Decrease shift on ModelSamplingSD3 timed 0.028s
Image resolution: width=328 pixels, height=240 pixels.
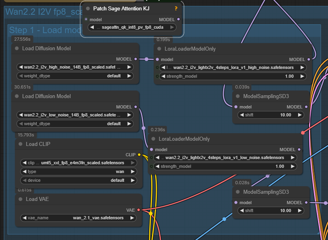click(242, 211)
